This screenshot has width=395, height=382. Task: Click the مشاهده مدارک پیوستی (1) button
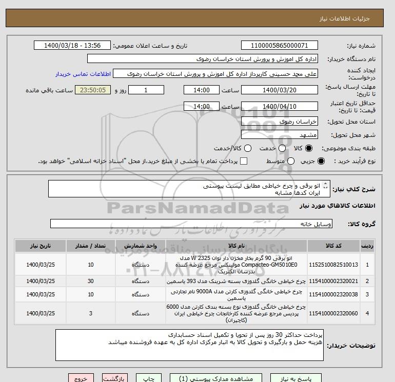point(216,378)
